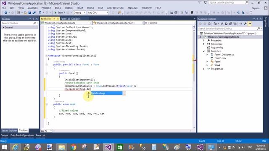Open the DEBUG menu

point(69,8)
